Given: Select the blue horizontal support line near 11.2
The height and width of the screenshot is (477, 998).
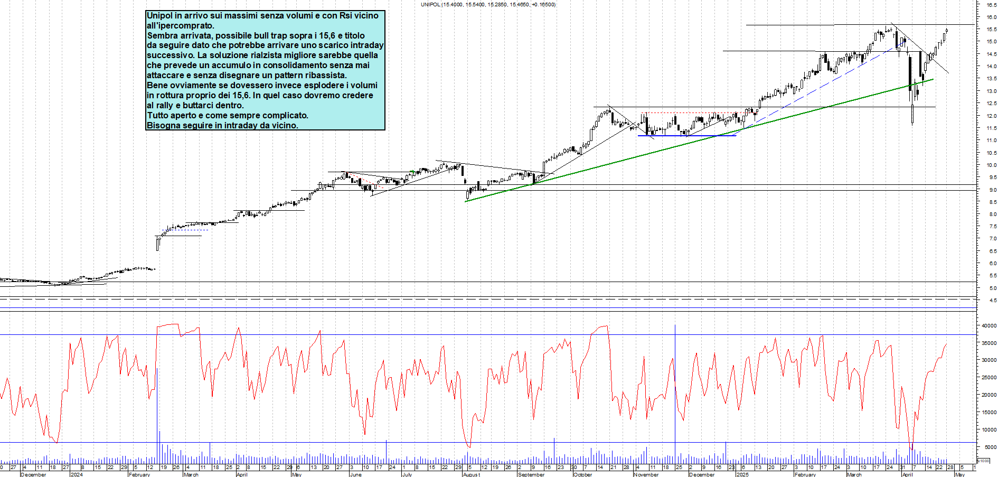Looking at the screenshot, I should [x=686, y=136].
